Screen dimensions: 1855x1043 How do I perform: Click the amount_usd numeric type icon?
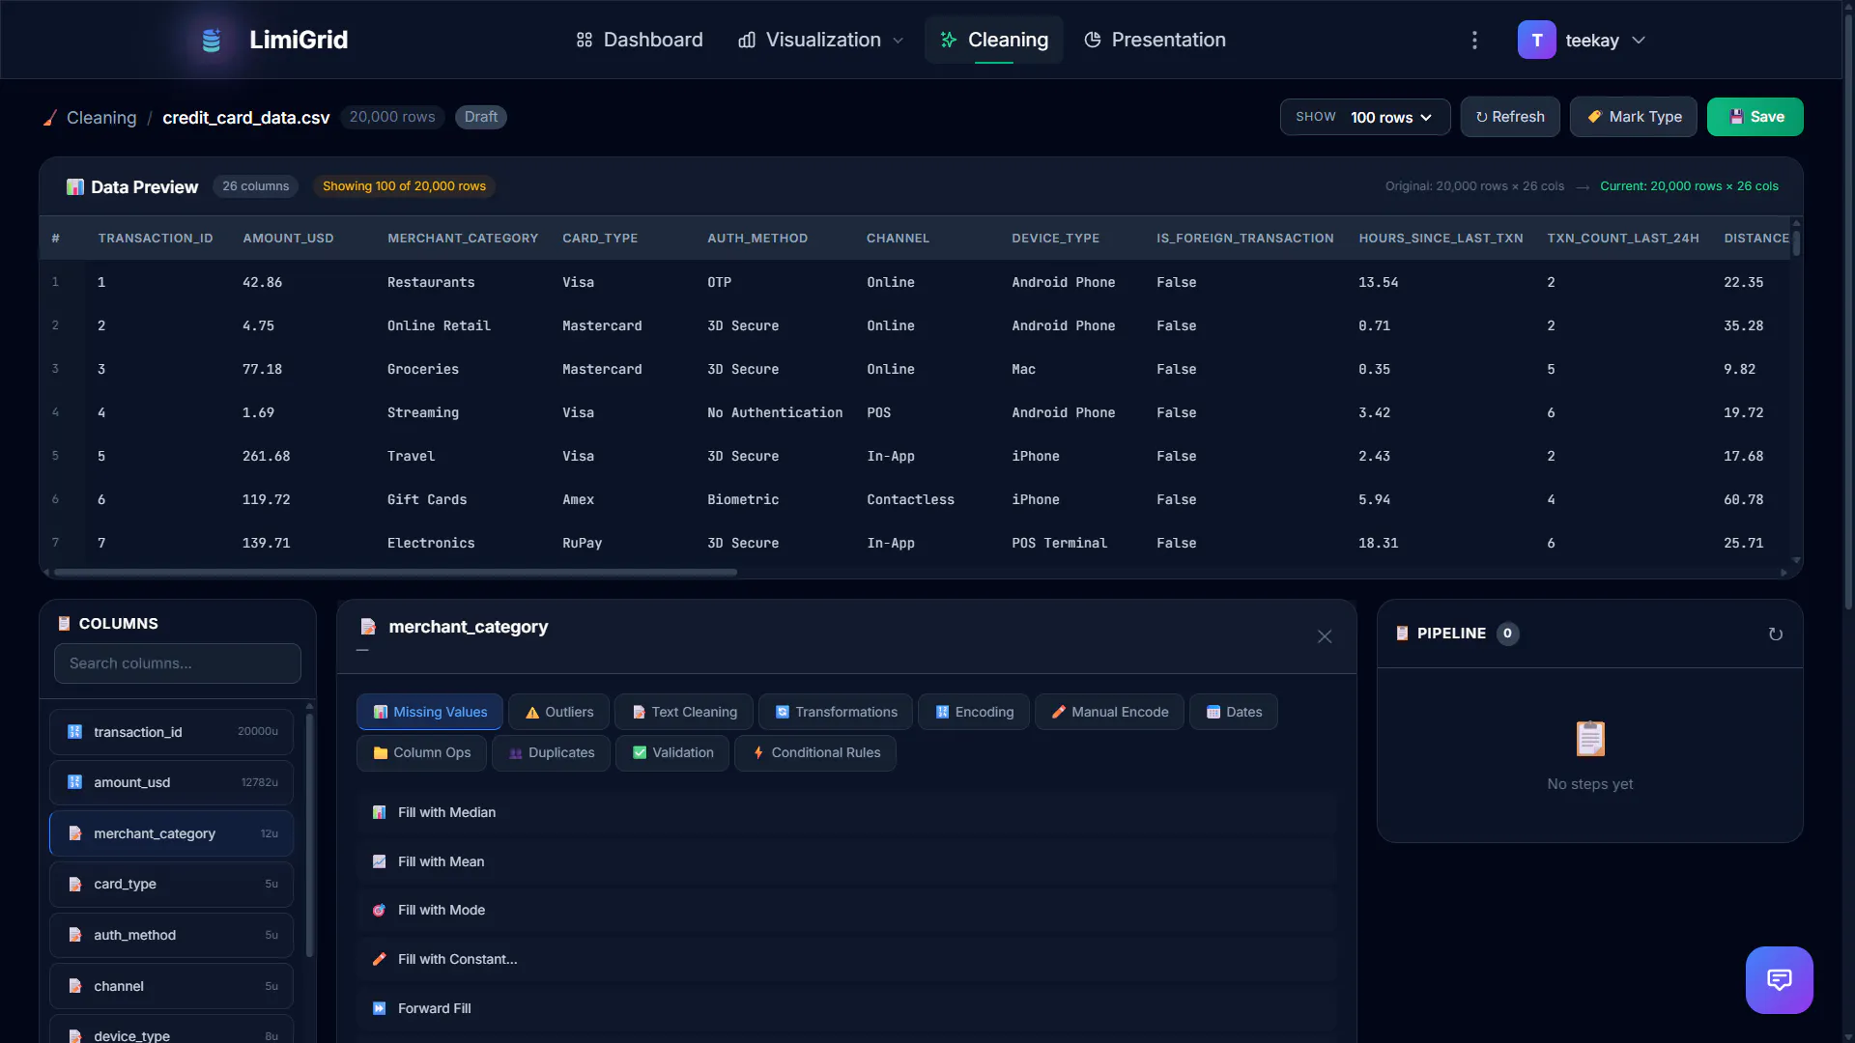click(x=74, y=782)
